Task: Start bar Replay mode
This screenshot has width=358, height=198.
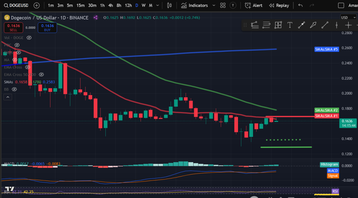Action: (x=279, y=5)
